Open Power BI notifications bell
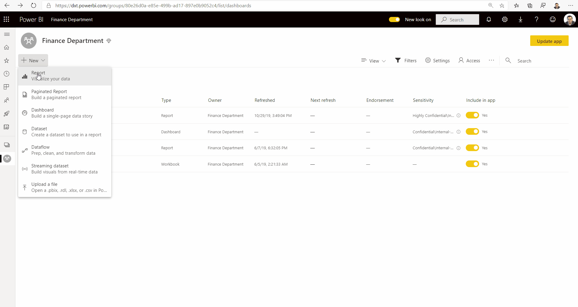Viewport: 578px width, 307px height. pos(489,19)
